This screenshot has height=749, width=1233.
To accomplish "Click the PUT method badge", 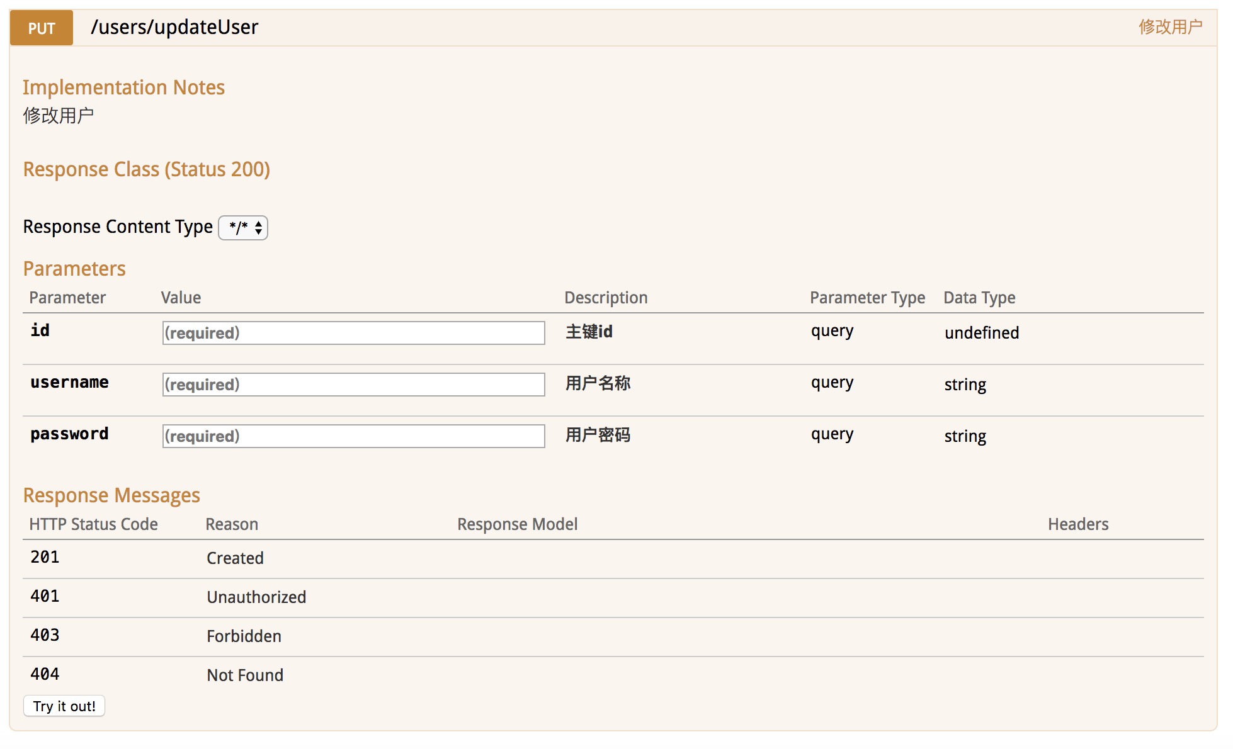I will [42, 28].
